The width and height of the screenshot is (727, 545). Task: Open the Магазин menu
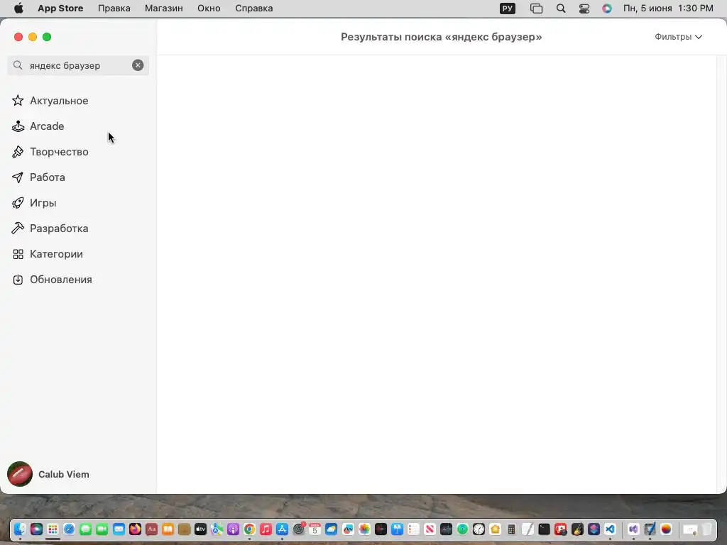164,9
